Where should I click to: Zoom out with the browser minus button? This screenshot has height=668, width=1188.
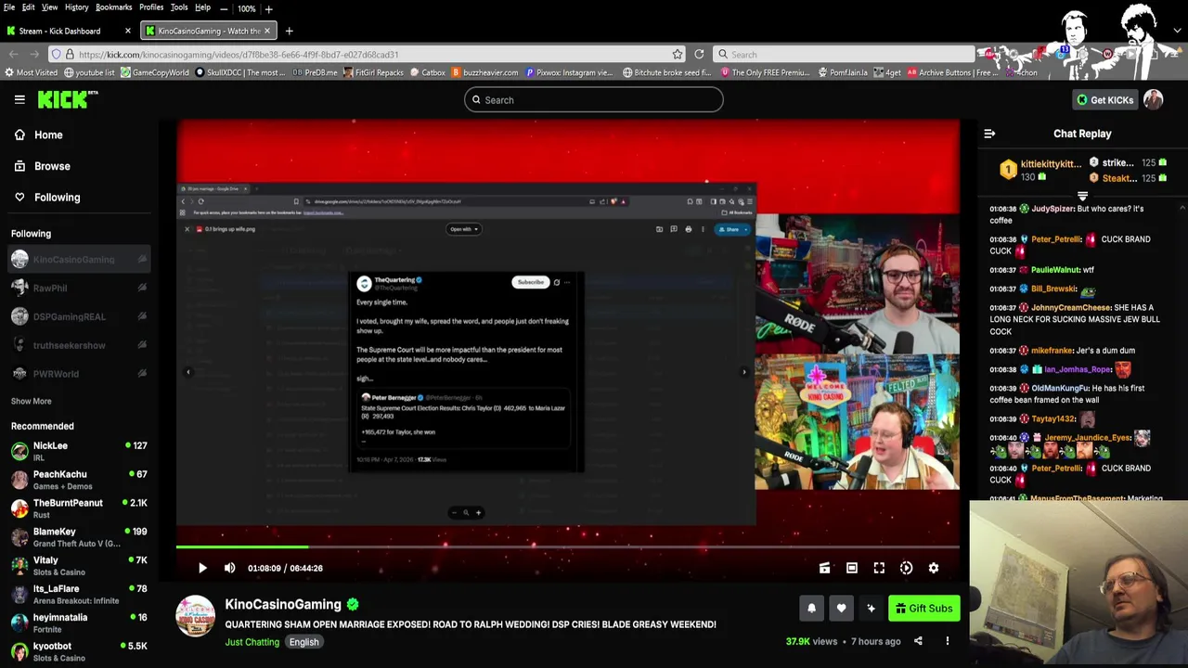223,8
